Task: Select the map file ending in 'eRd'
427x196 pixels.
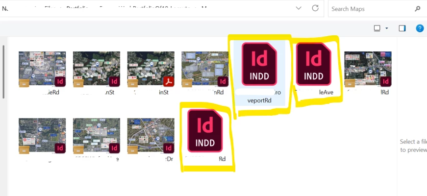Action: click(42, 70)
